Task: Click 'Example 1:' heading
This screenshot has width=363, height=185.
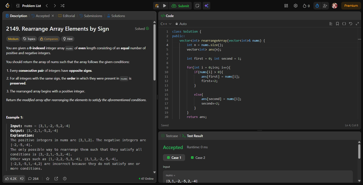Action: [15, 117]
